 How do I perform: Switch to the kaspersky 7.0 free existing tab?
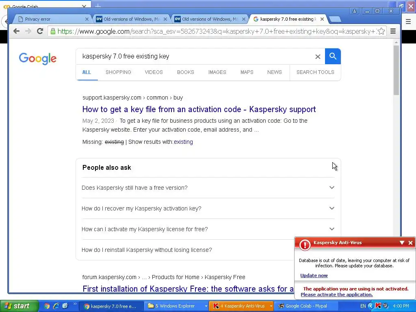pos(288,19)
